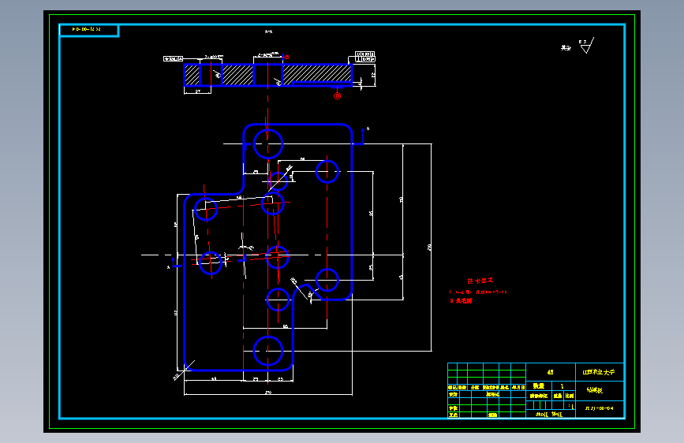Screen dimensions: 684x443
Task: Click the drawing number cell in title block
Action: [600, 409]
